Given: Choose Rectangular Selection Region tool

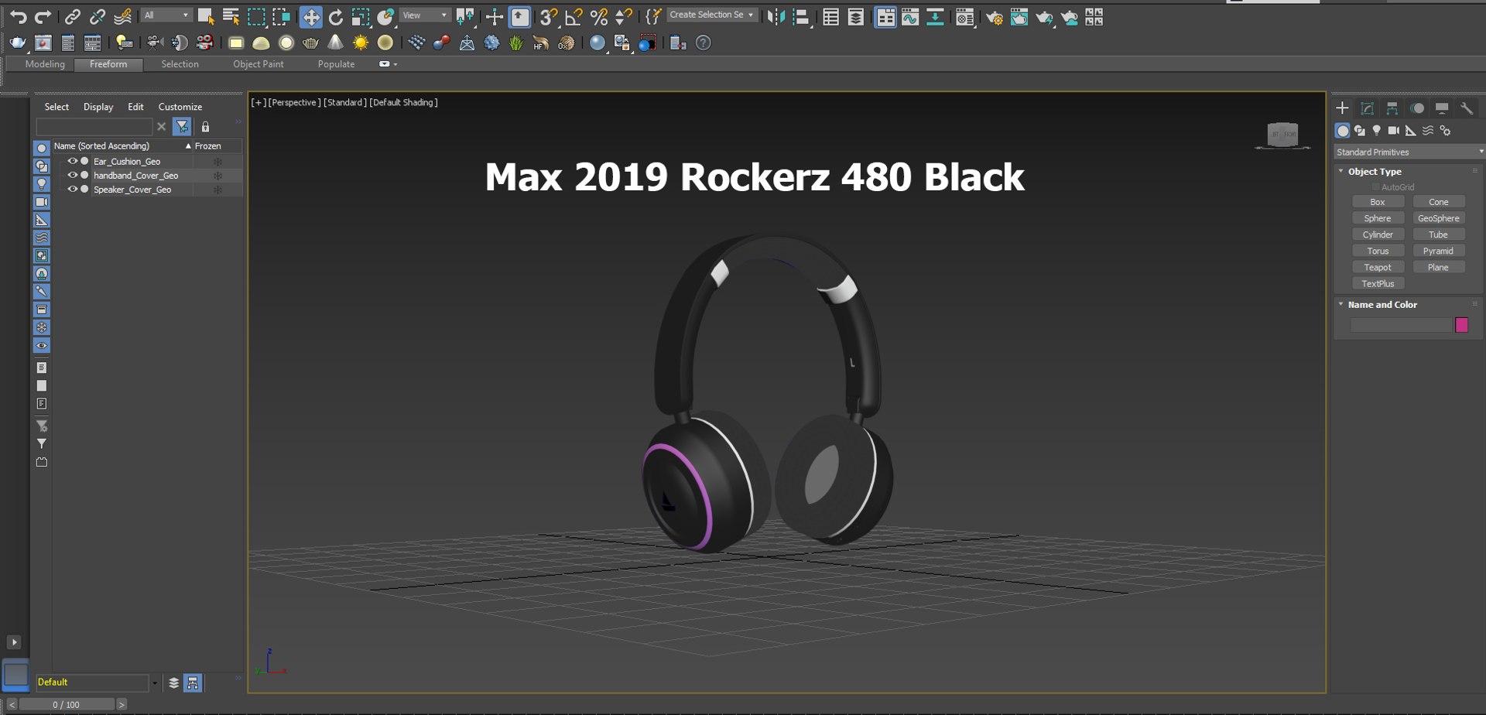Looking at the screenshot, I should pyautogui.click(x=256, y=16).
